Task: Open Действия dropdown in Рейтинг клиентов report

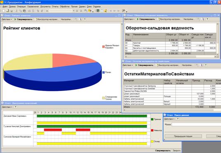Action: tap(7, 19)
